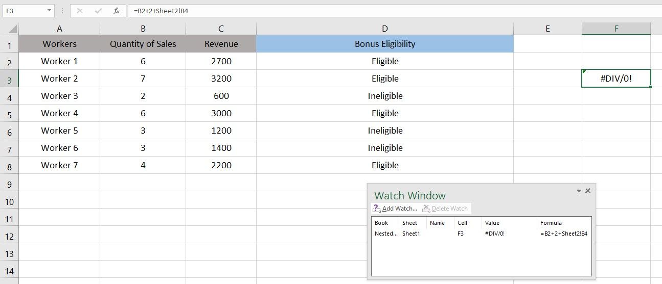The height and width of the screenshot is (284, 662).
Task: Click revenue cell 1400
Action: [221, 148]
